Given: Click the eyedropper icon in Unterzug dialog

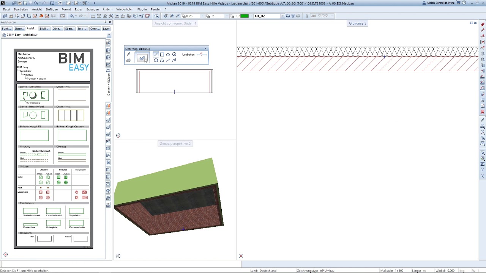Looking at the screenshot, I should tap(128, 54).
